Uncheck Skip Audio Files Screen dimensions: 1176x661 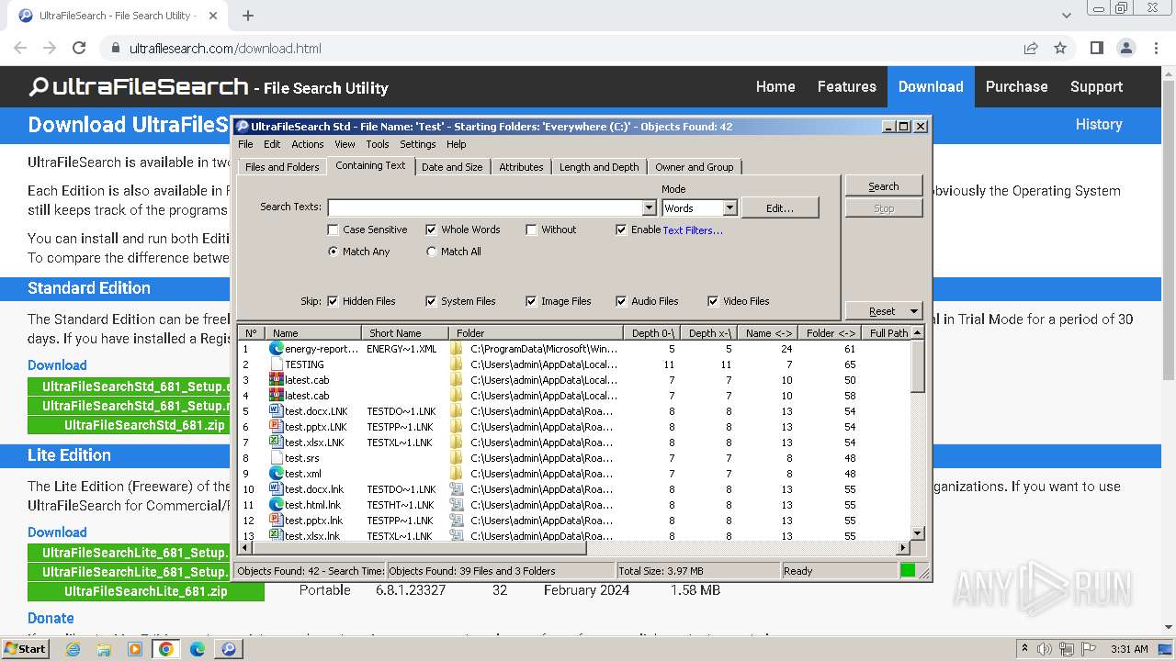pos(621,301)
